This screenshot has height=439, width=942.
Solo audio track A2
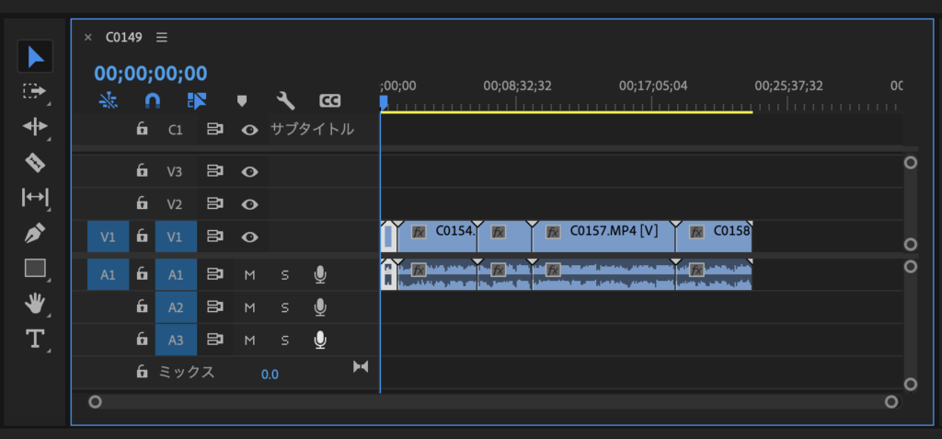pos(284,307)
